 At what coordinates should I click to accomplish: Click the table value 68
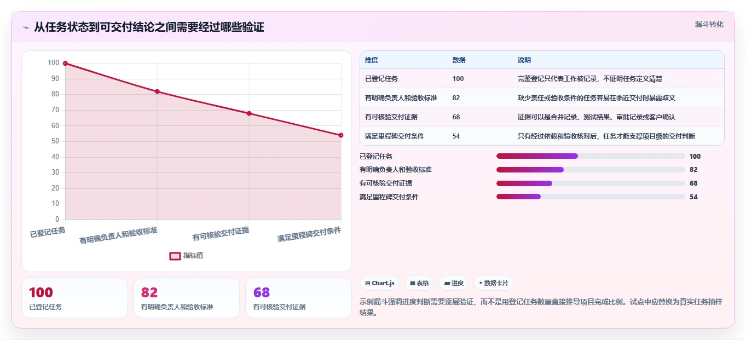pyautogui.click(x=456, y=117)
